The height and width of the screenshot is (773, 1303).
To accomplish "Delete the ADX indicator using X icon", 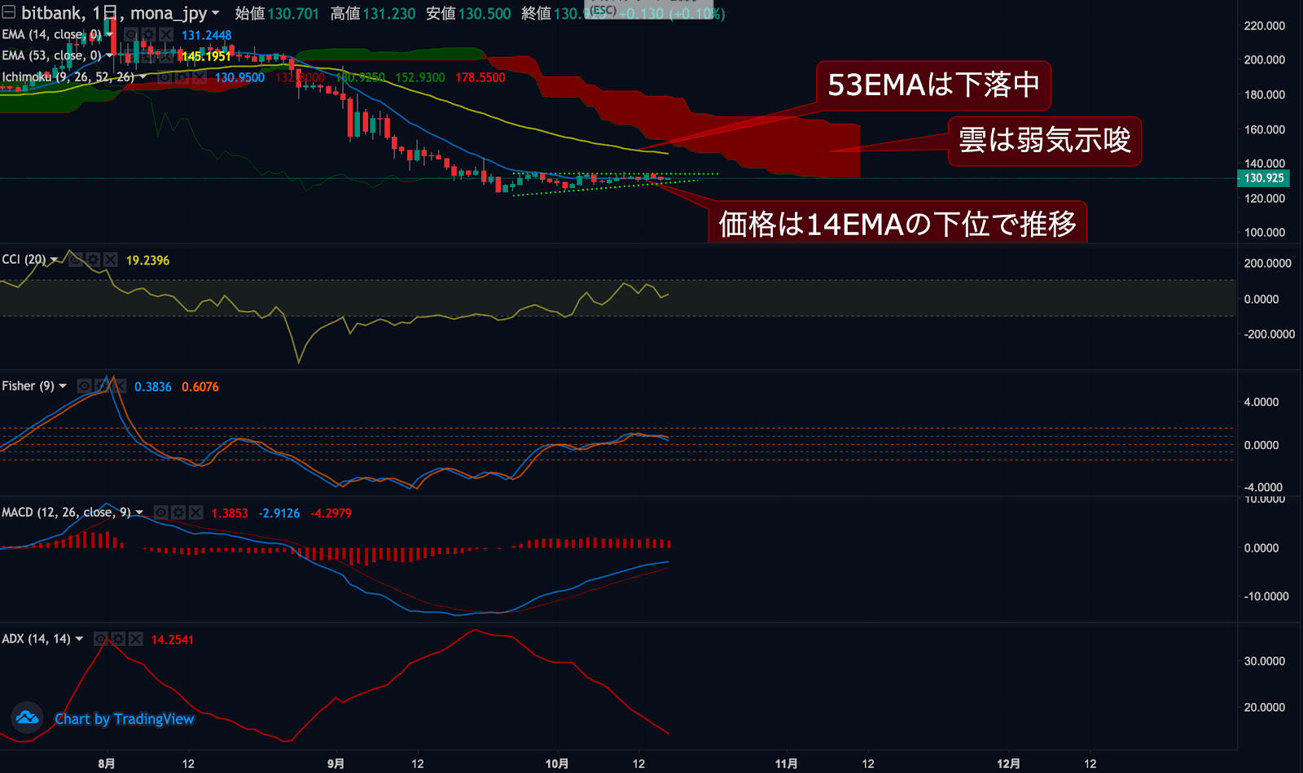I will (136, 640).
